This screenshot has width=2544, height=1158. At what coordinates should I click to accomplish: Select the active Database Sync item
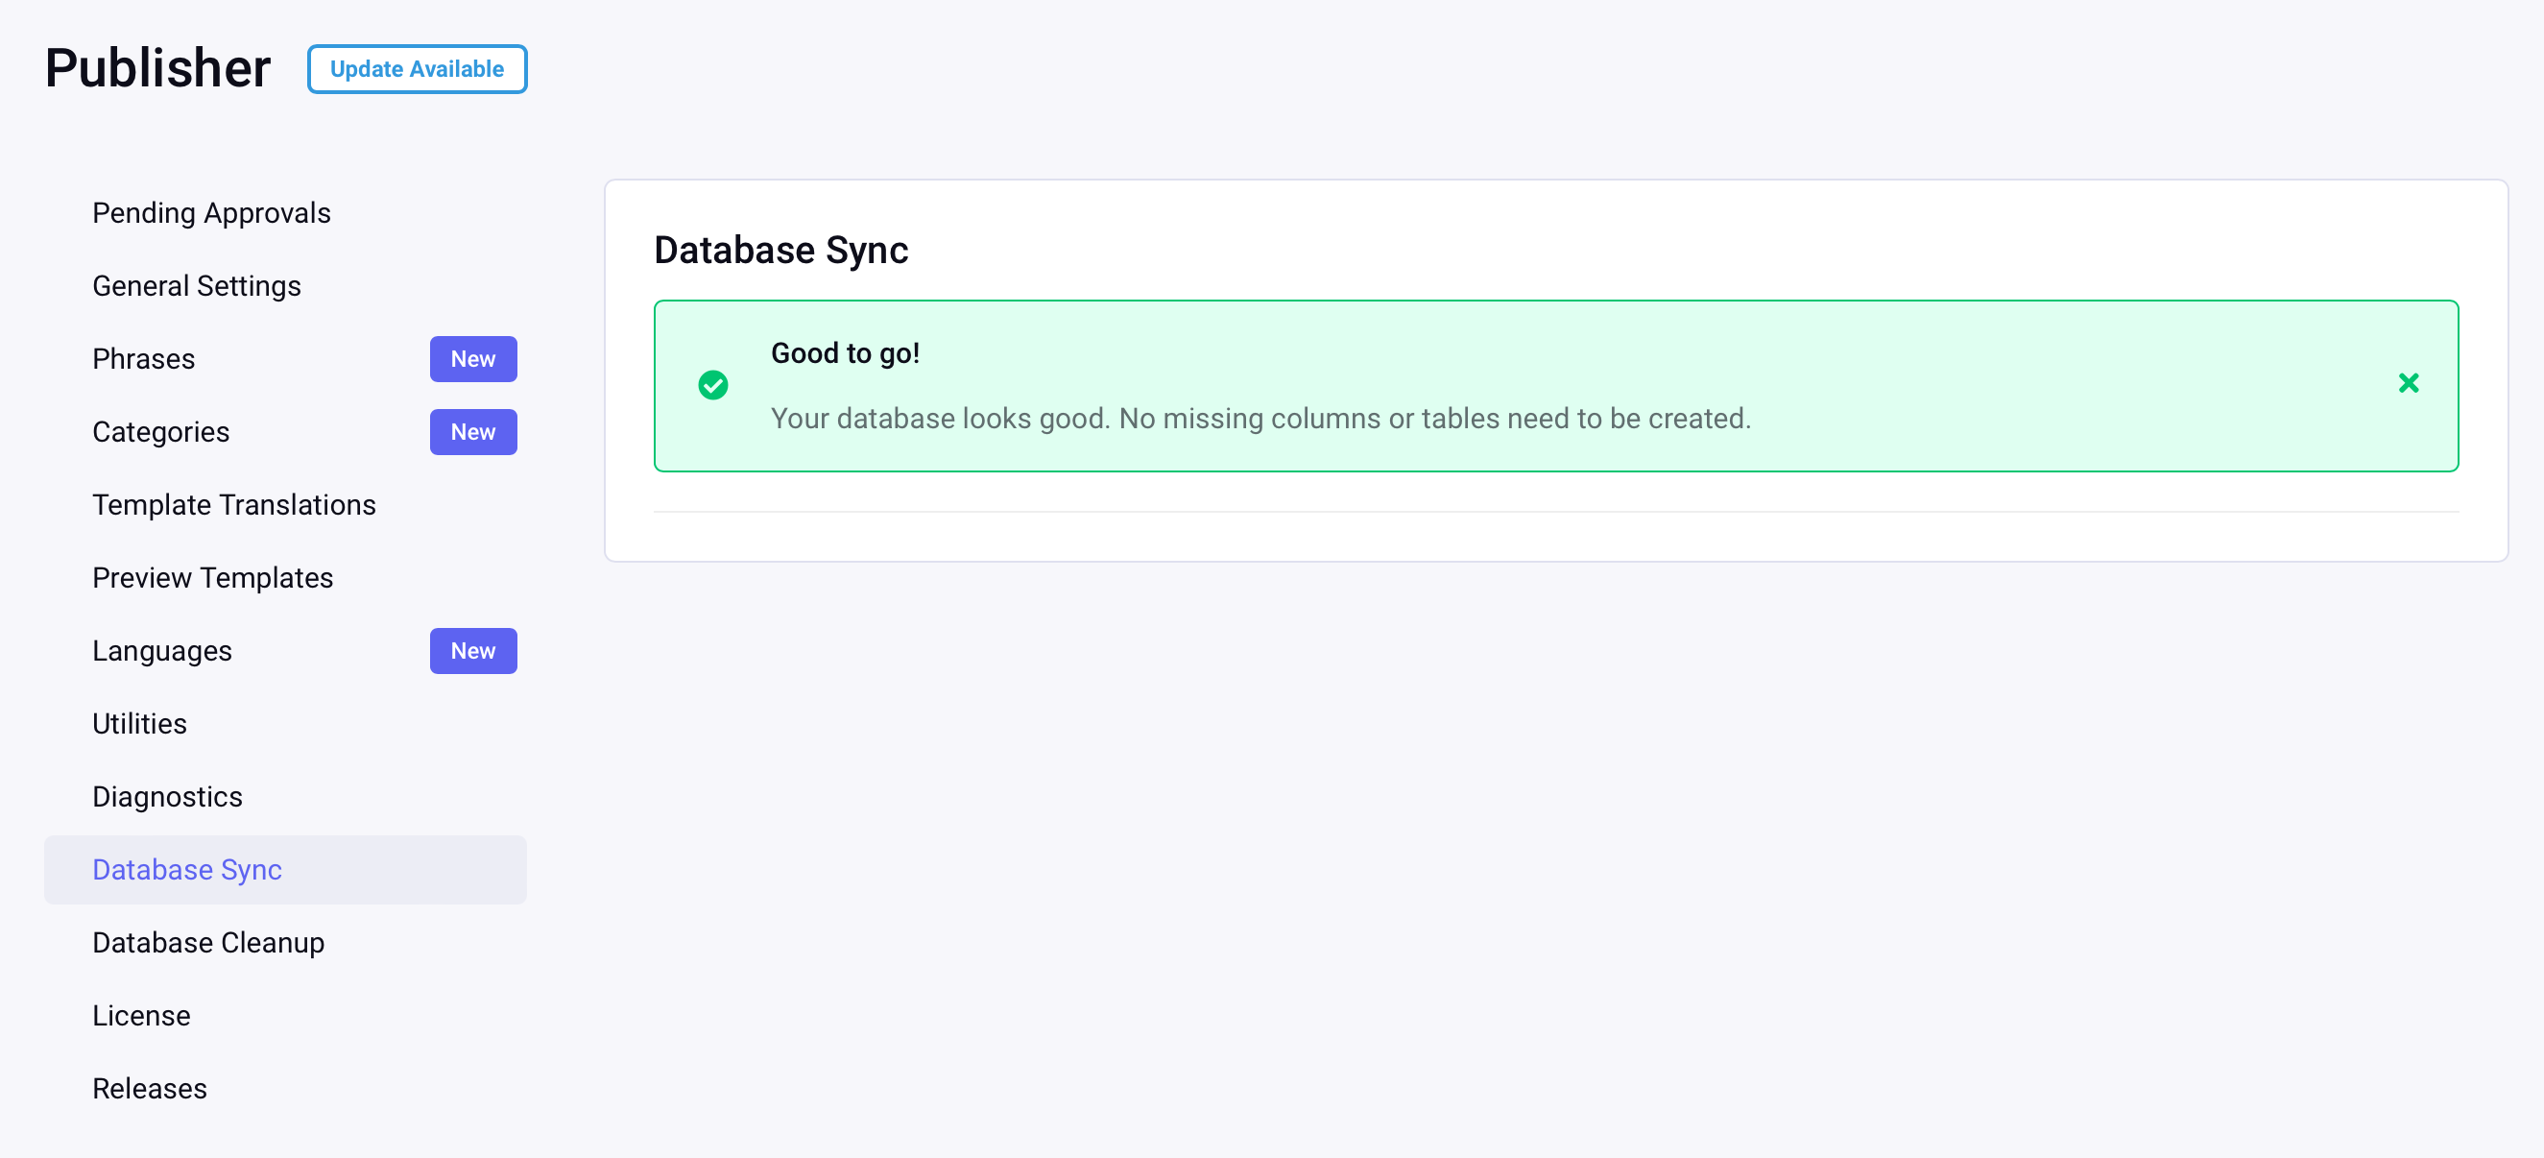tap(285, 871)
